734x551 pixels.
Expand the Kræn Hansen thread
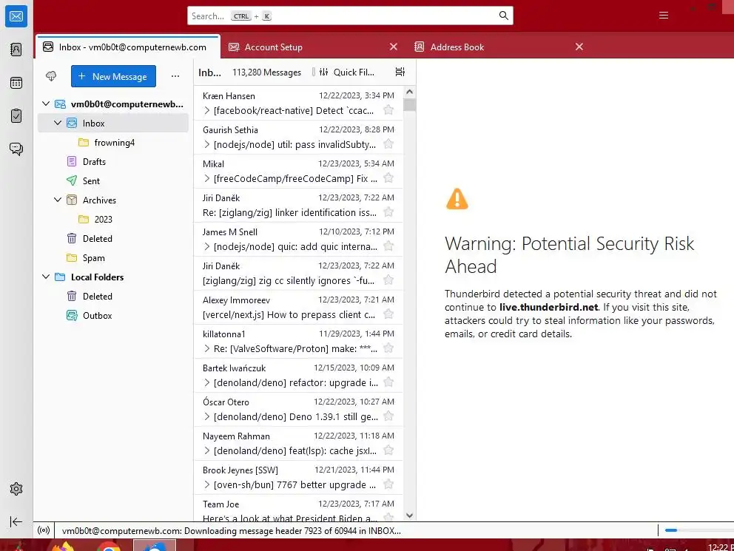207,110
